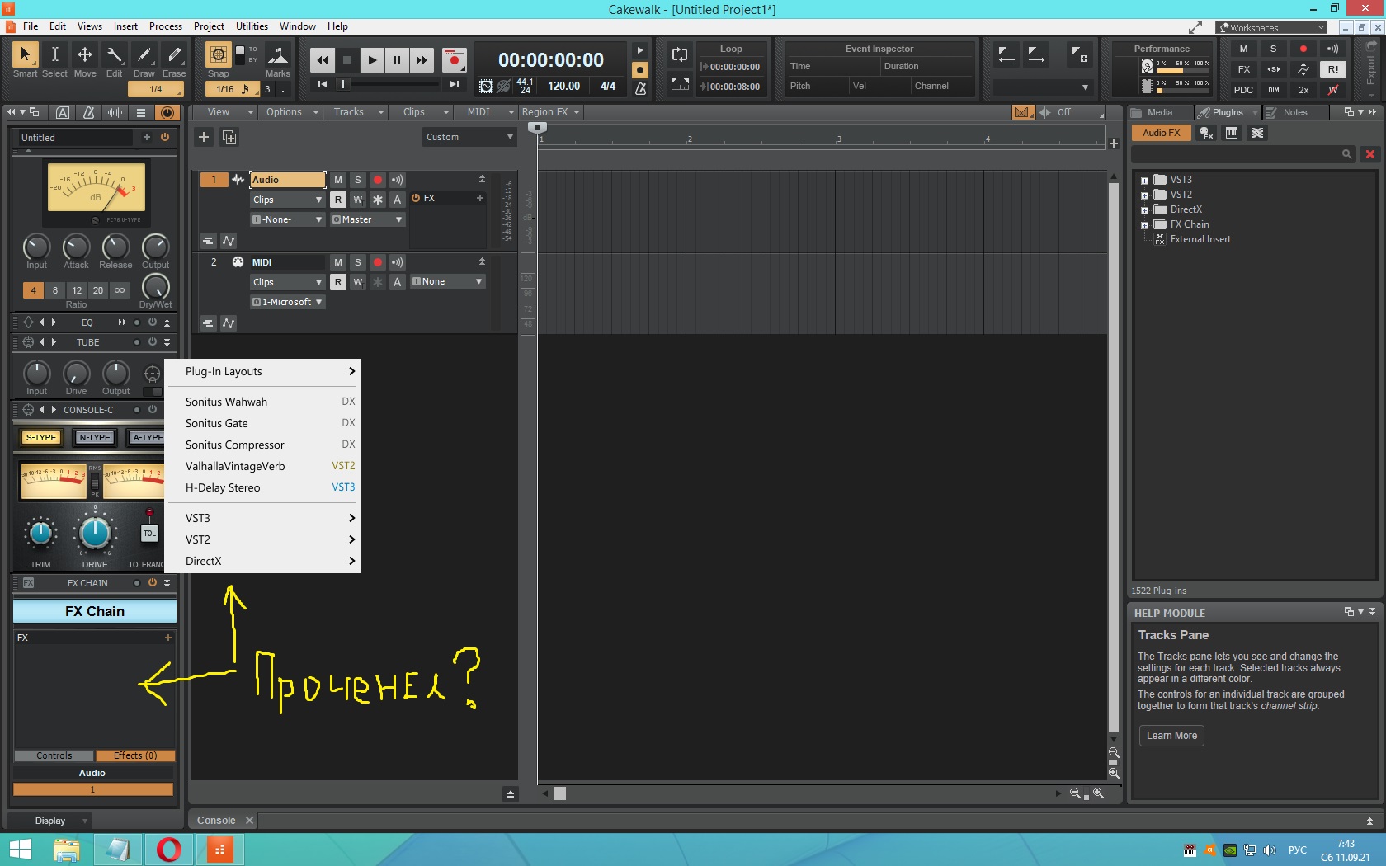Toggle the Loop on/off icon
This screenshot has width=1386, height=866.
click(680, 54)
